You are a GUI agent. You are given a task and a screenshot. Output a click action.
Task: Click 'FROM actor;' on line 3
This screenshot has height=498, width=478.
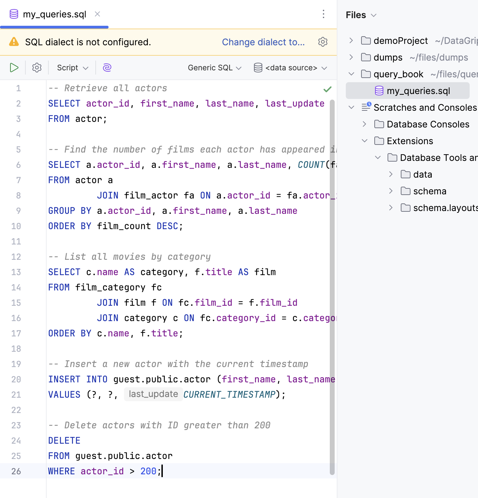coord(78,119)
